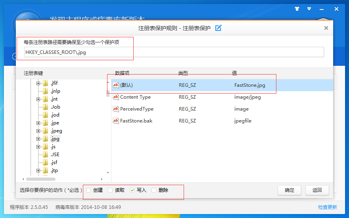Expand the .jfif registry key node
Viewport: 349px width, 218px height.
(x=38, y=83)
